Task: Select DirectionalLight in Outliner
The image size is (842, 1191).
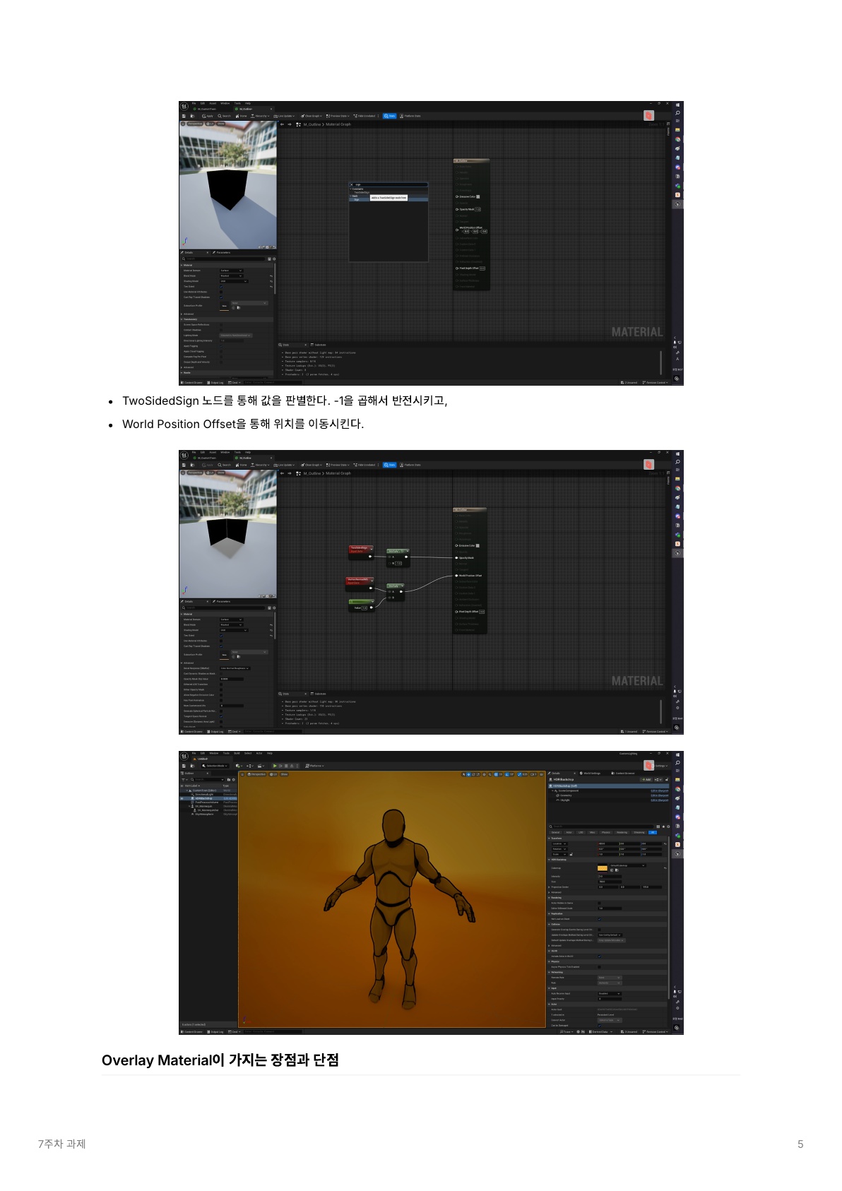Action: click(x=204, y=794)
